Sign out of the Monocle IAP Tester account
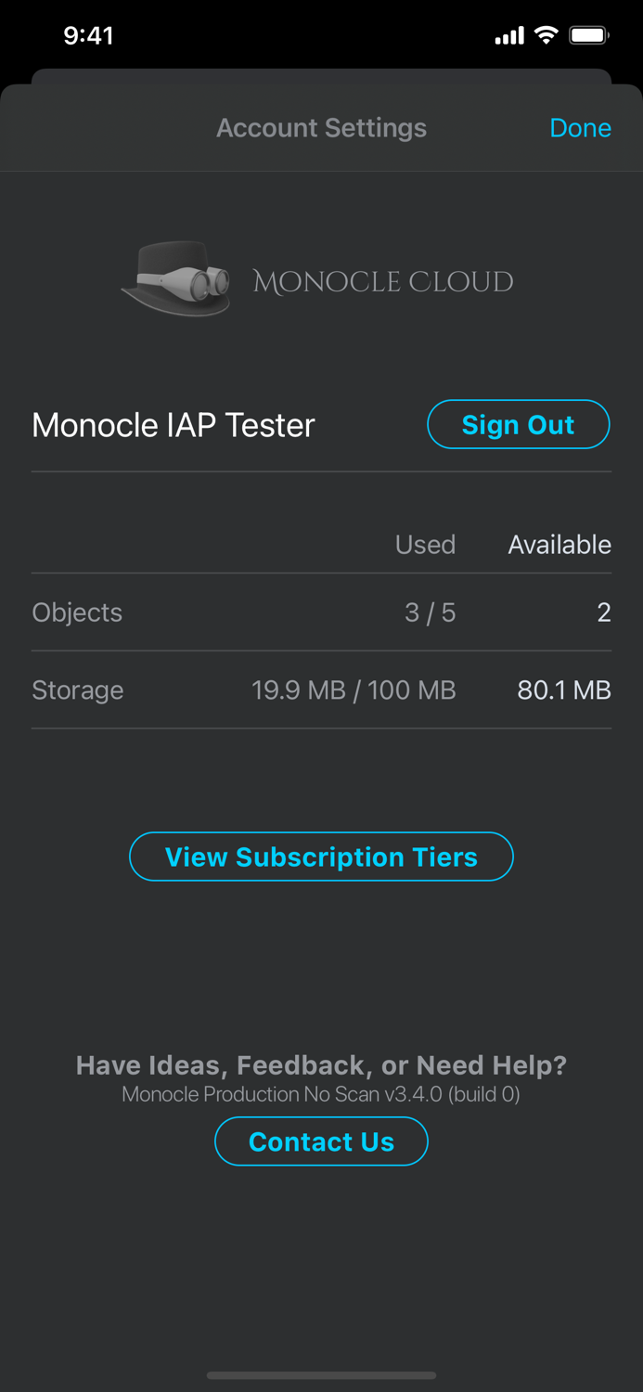Screen dimensions: 643x1392 tap(518, 424)
